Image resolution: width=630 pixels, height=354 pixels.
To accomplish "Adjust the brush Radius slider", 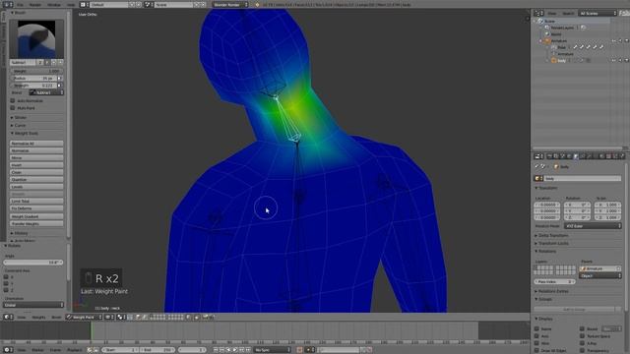I will (34, 79).
